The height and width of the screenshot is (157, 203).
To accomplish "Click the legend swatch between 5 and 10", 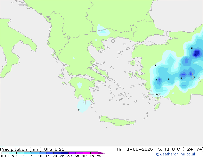I will pos(35,153).
